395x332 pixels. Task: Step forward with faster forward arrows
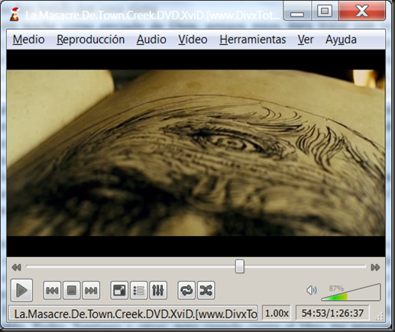375,267
